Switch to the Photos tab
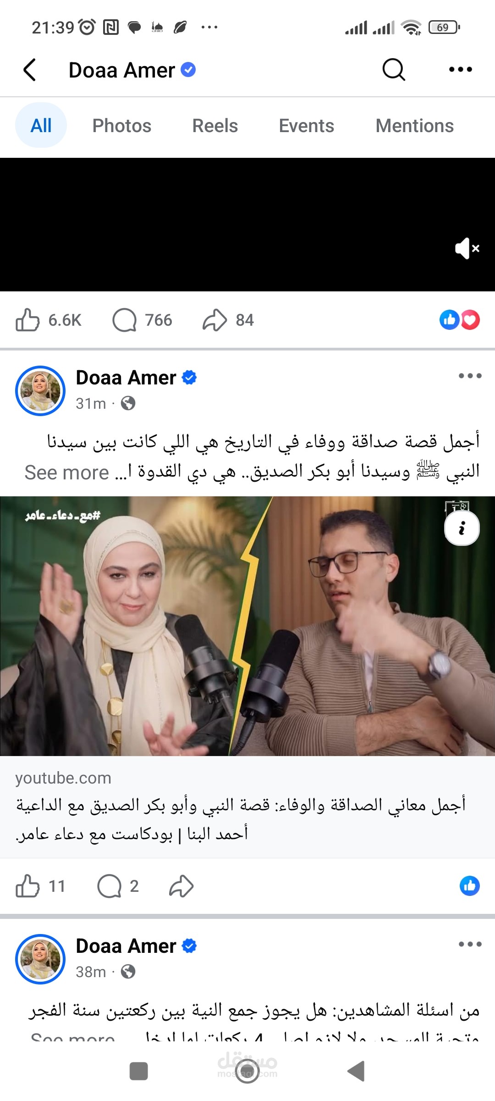 (122, 126)
